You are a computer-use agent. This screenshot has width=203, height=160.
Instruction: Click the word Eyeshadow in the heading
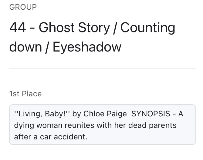point(87,47)
